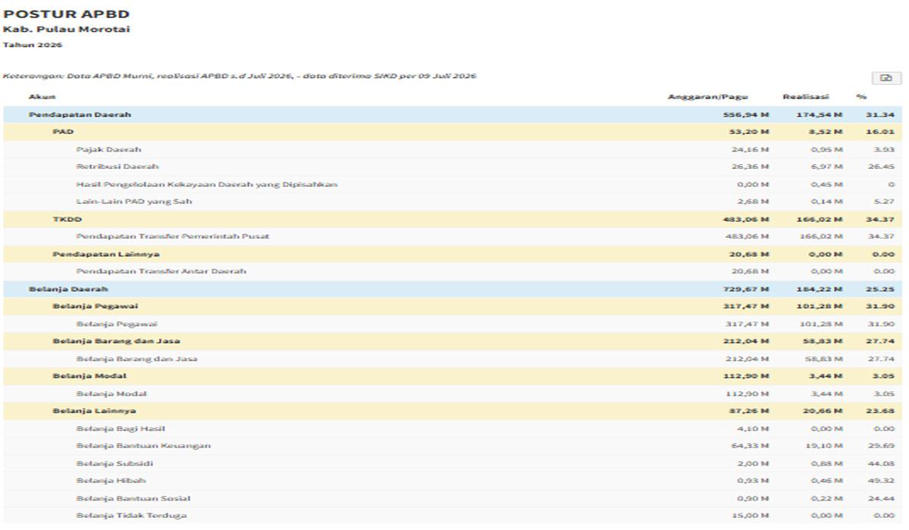Click the 87,26 M budget value
This screenshot has width=909, height=530.
click(x=748, y=410)
